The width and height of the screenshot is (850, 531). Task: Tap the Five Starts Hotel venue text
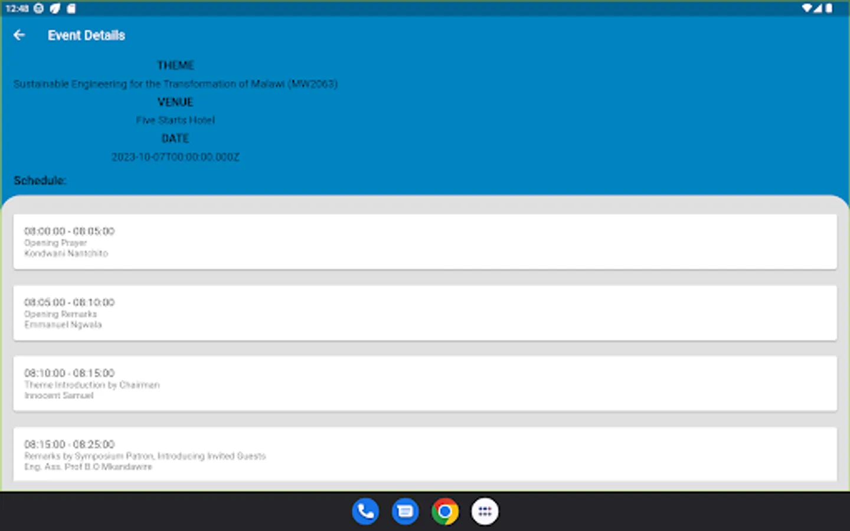point(175,120)
